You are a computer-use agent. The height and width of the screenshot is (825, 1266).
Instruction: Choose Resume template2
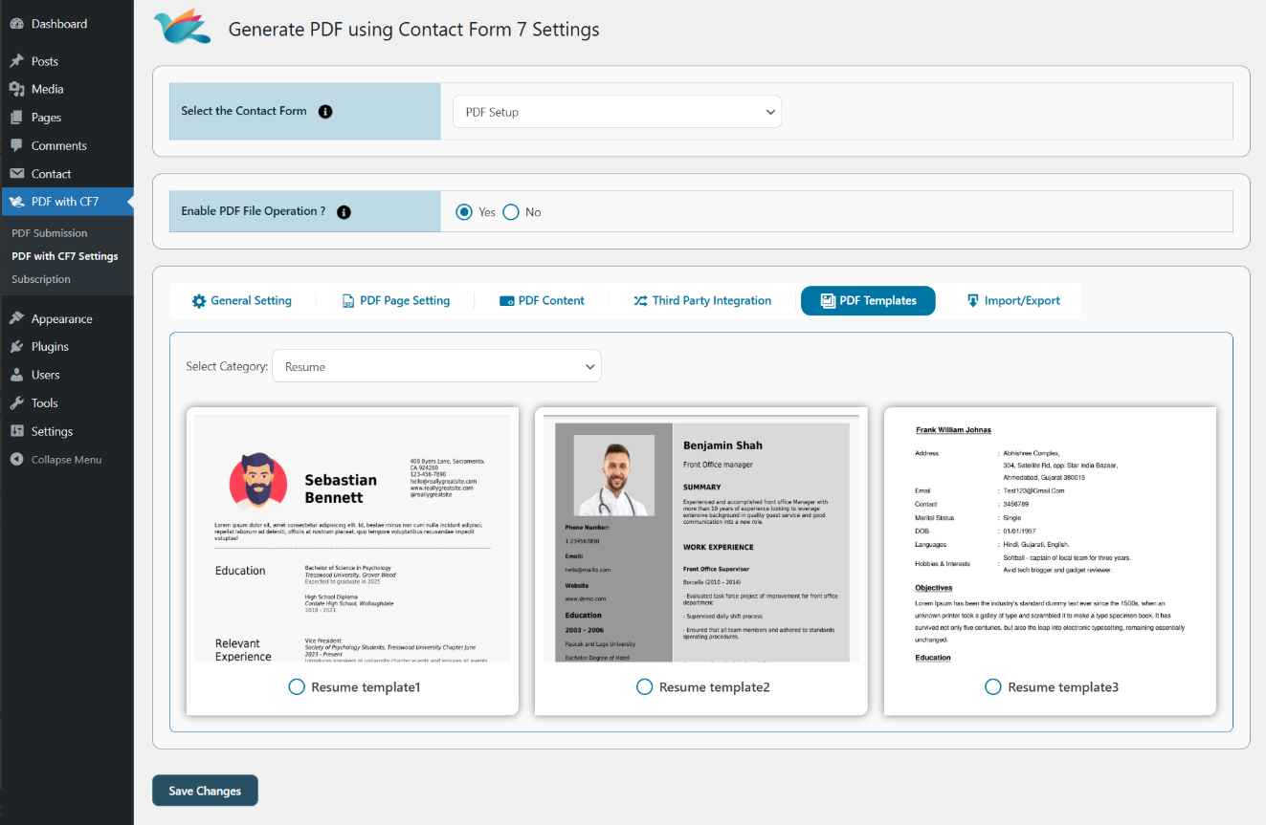(645, 686)
